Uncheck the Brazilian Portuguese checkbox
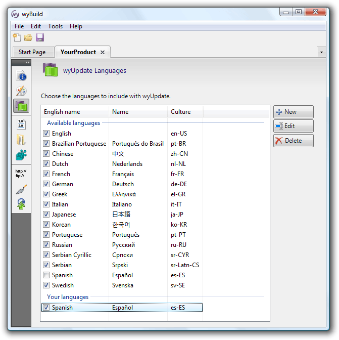339x340 pixels. coord(46,143)
